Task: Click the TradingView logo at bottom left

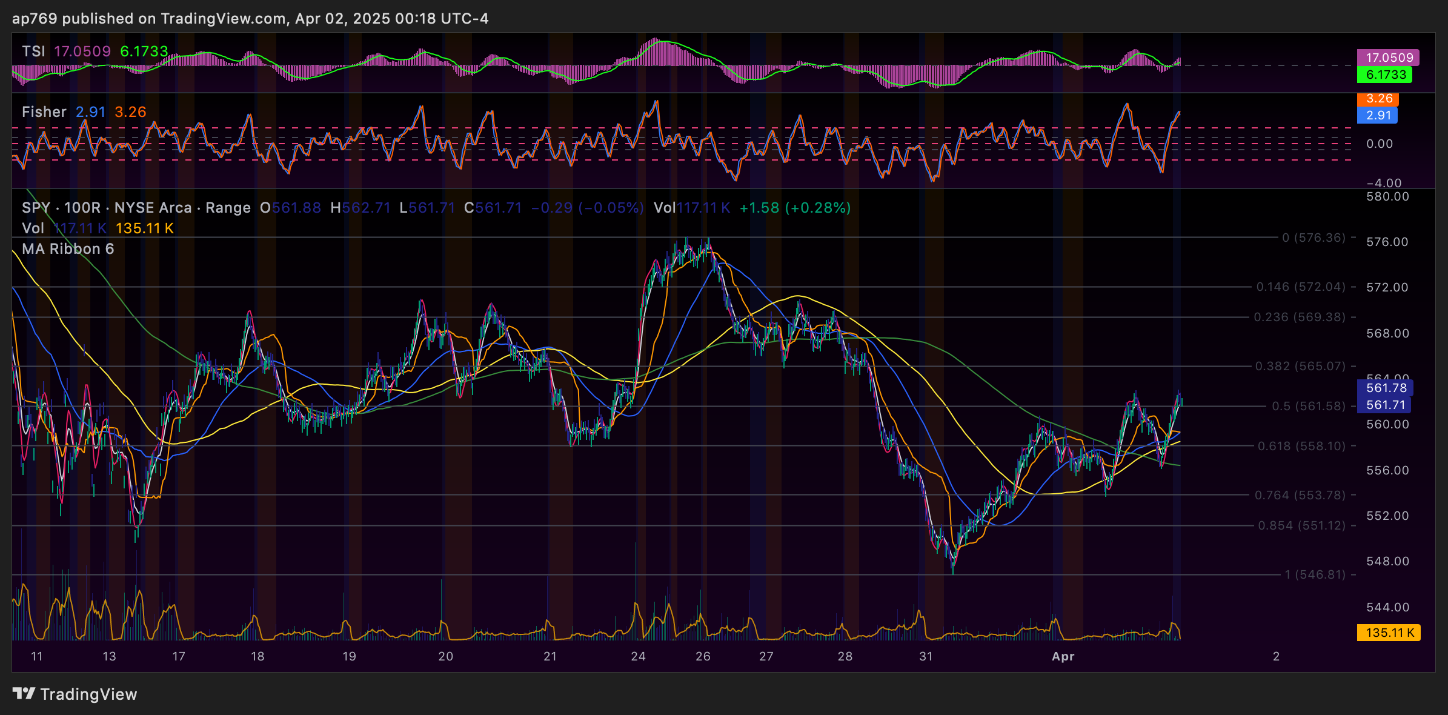Action: (x=75, y=694)
